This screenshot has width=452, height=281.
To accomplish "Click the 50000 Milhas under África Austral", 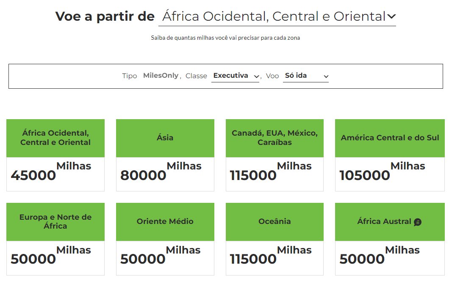I will 380,255.
